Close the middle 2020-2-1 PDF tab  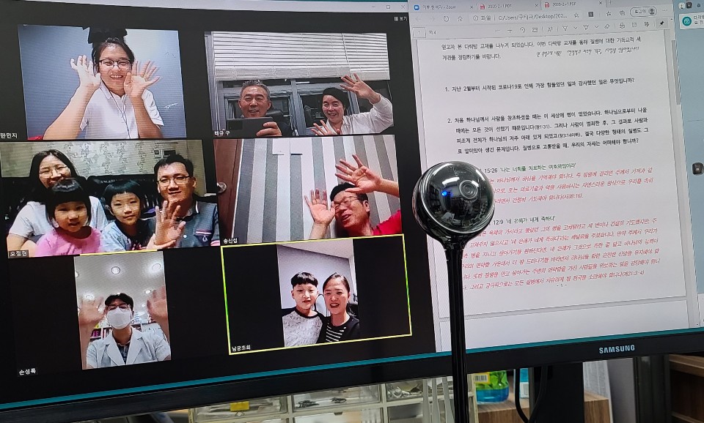coord(536,6)
